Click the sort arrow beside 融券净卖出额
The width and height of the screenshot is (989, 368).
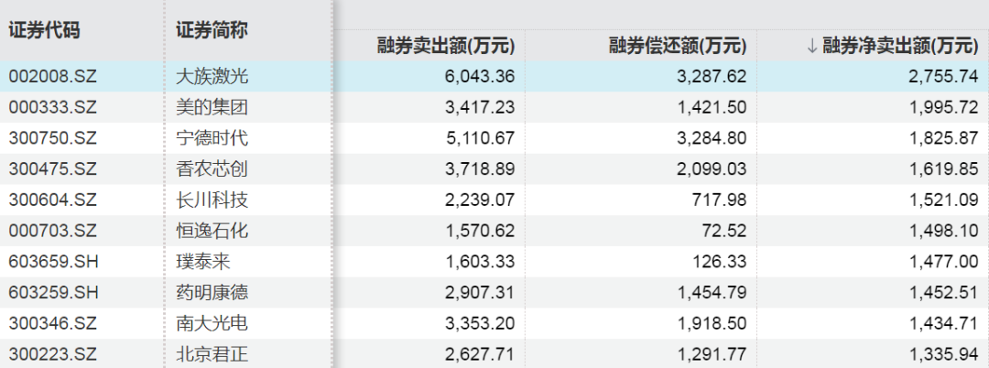[811, 46]
